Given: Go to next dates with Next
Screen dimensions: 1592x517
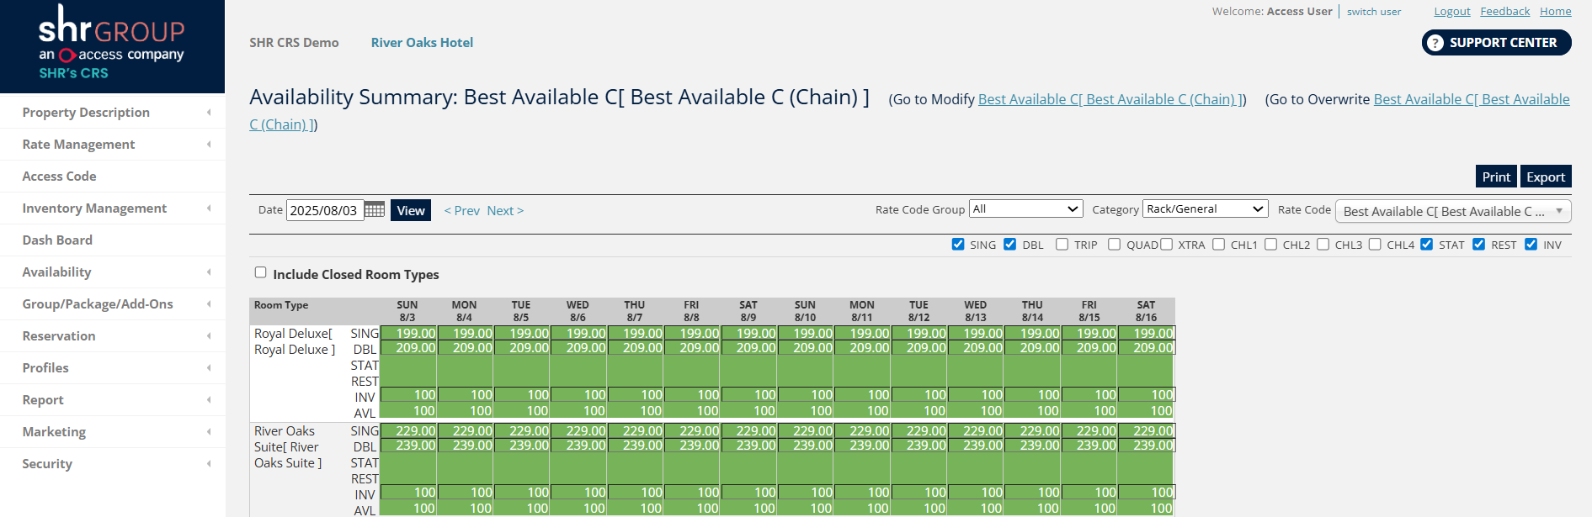Looking at the screenshot, I should coord(505,211).
